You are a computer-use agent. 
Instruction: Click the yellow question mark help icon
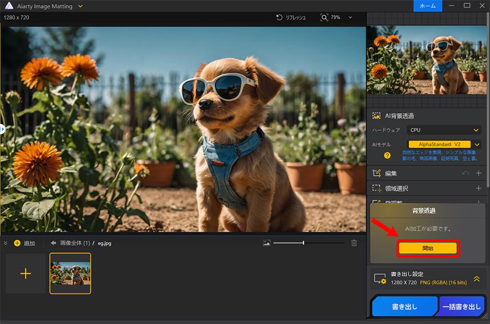(x=388, y=155)
